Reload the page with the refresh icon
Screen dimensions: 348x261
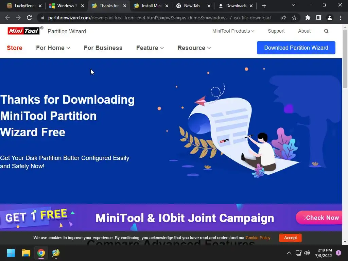coord(29,18)
